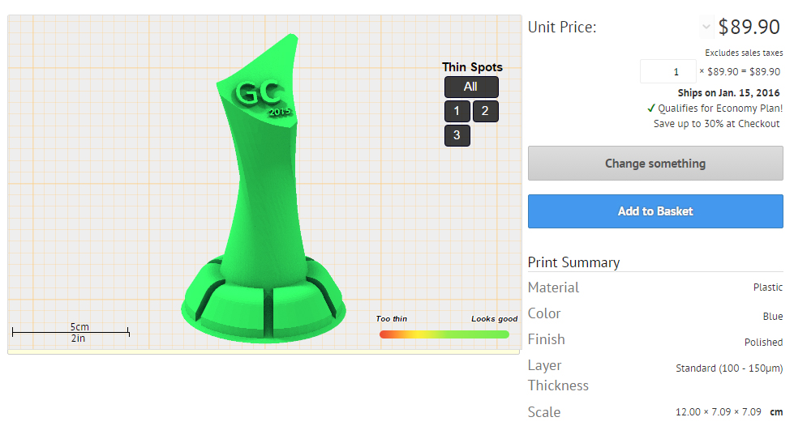Viewport: 794px width, 430px height.
Task: Select the Plastic material value
Action: coord(768,287)
